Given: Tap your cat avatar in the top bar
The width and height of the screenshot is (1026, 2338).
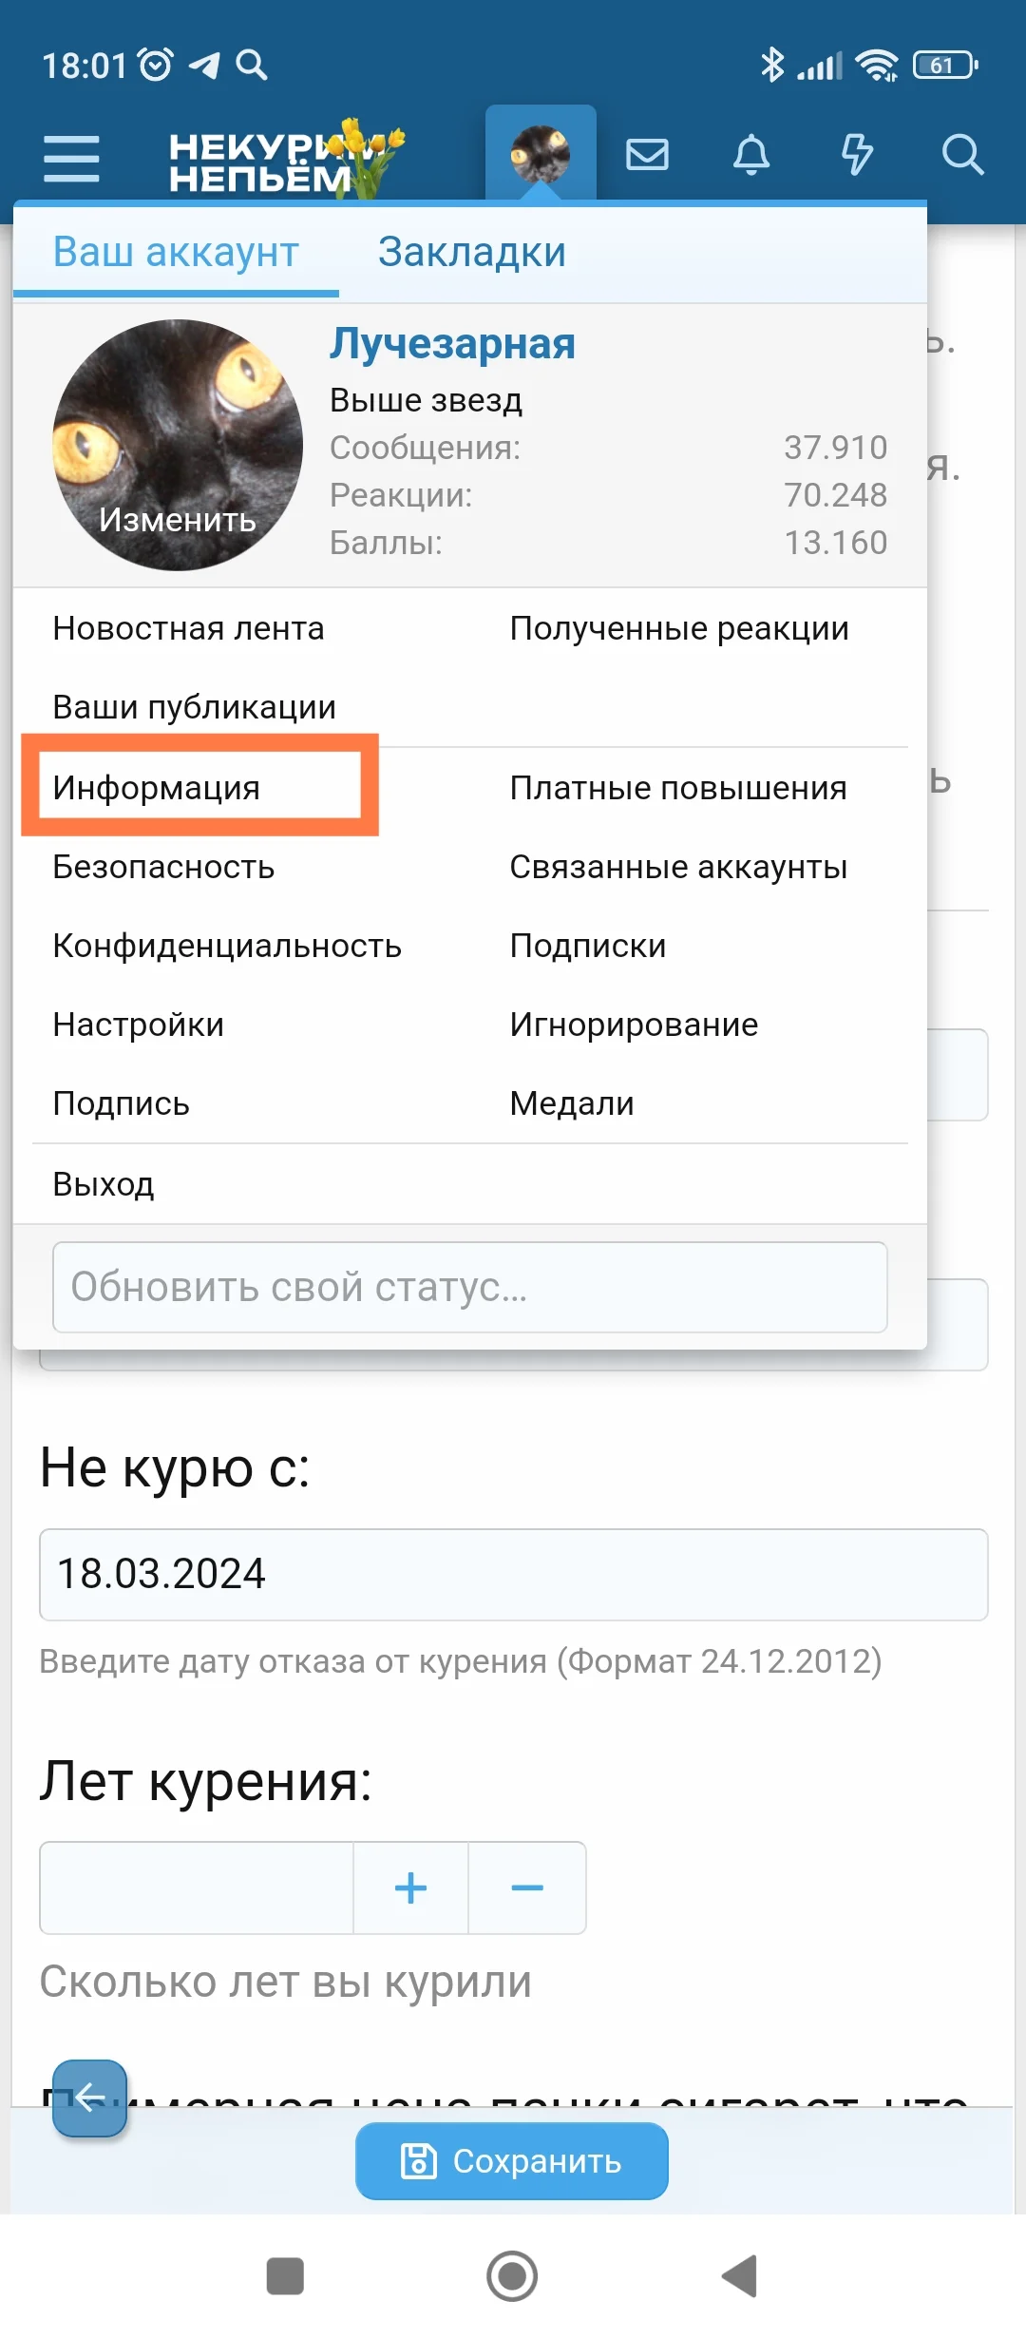Looking at the screenshot, I should (x=540, y=152).
